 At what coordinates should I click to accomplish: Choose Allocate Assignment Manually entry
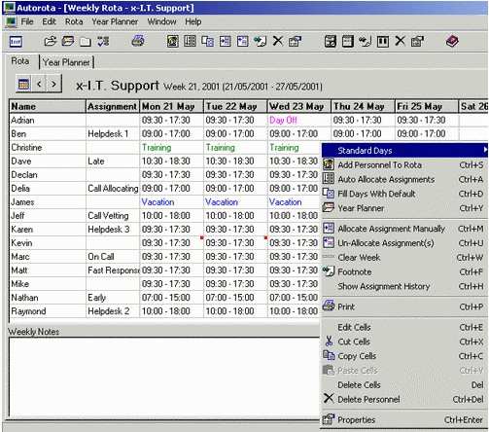pyautogui.click(x=403, y=229)
